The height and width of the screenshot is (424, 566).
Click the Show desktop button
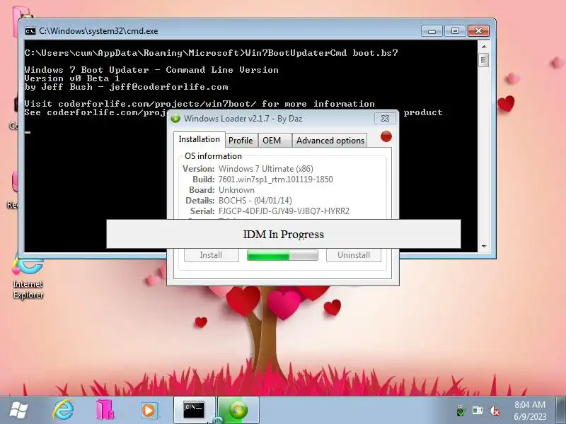[x=560, y=411]
